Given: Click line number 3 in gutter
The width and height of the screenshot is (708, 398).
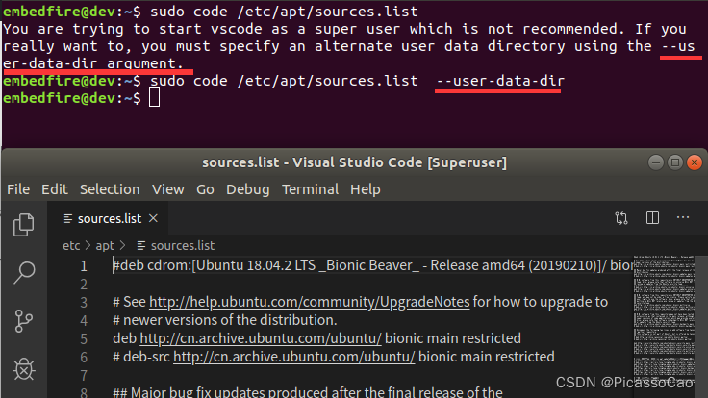Looking at the screenshot, I should coord(84,302).
